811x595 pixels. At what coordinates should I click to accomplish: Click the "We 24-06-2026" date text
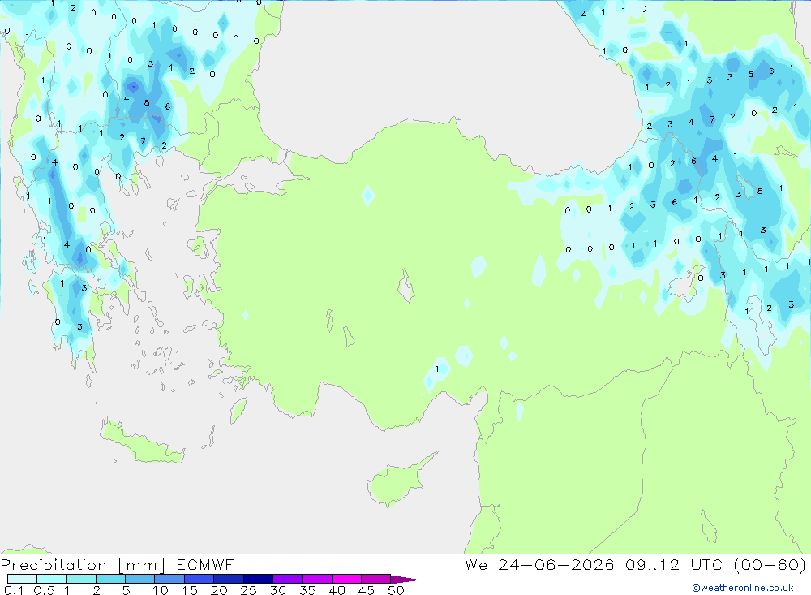539,564
